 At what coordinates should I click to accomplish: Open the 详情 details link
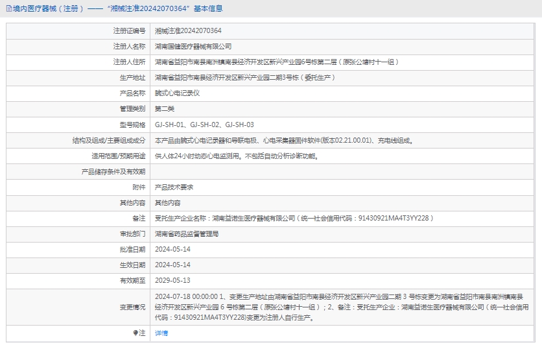(161, 333)
